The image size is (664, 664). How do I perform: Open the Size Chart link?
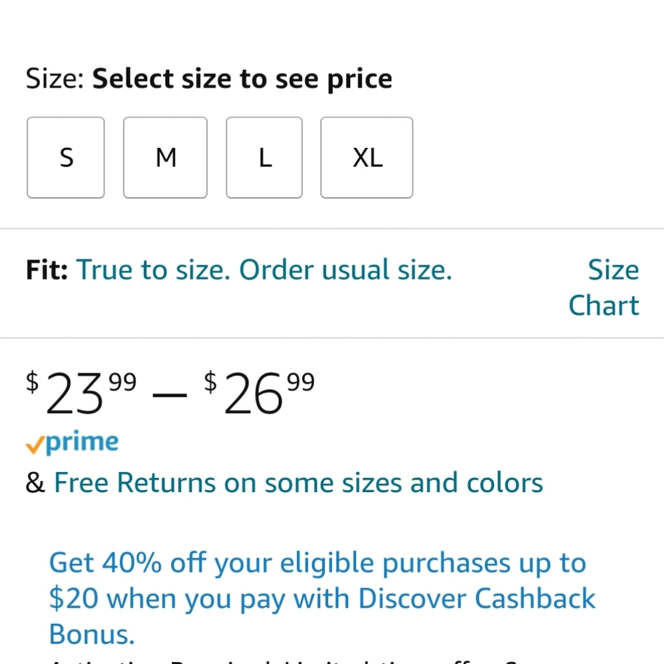[604, 288]
